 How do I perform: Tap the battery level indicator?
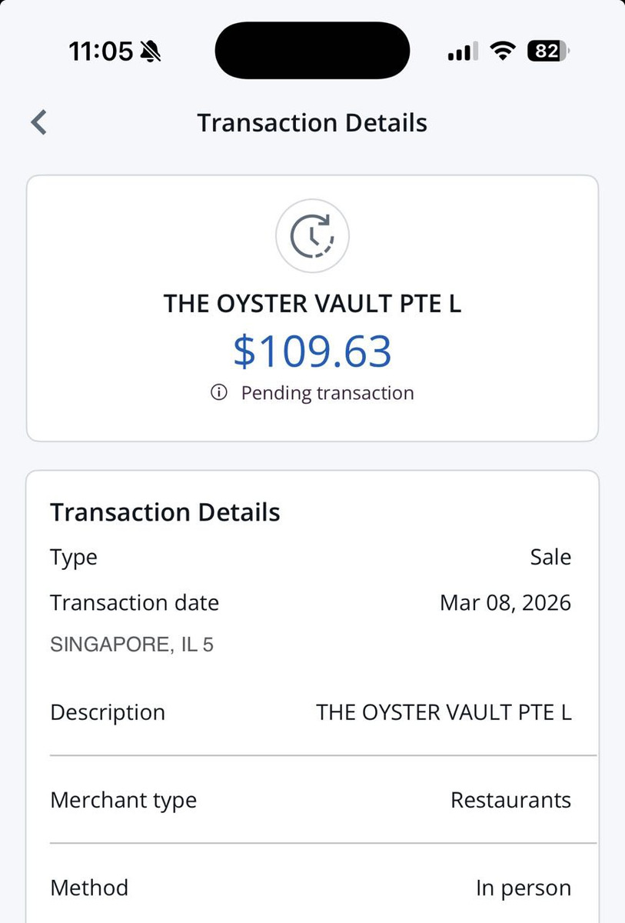point(548,52)
